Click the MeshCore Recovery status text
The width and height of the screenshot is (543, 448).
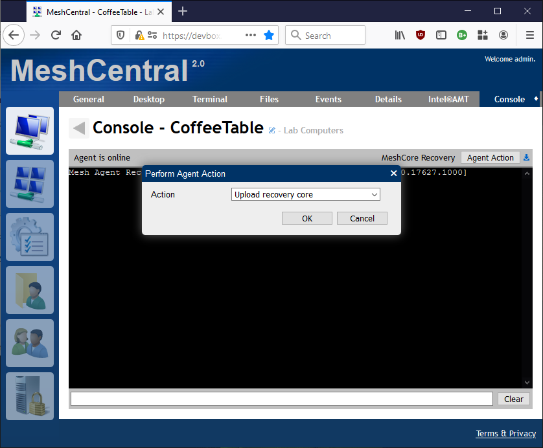tap(418, 158)
